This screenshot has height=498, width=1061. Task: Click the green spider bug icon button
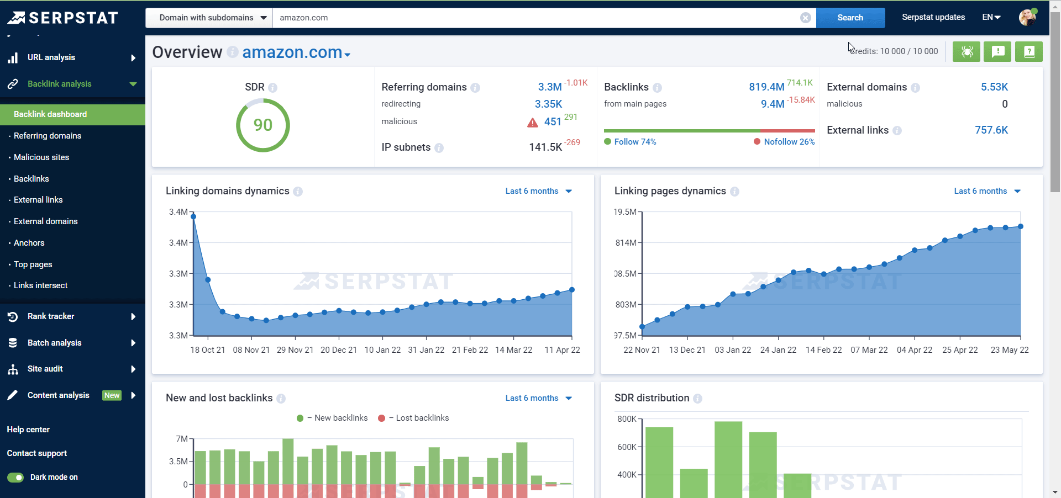[x=966, y=51]
